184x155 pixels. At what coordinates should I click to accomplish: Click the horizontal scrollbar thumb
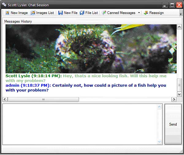point(43,100)
